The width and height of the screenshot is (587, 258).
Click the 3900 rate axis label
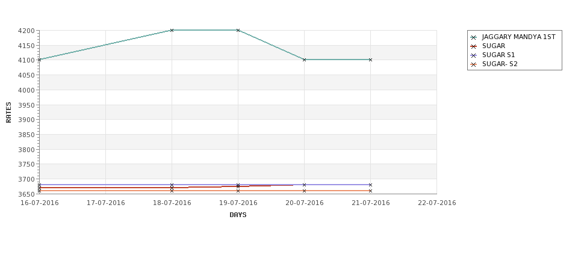tap(26, 120)
